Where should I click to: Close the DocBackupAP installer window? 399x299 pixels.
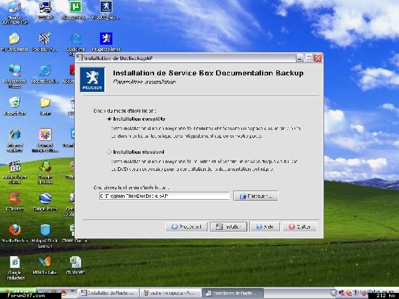[x=317, y=58]
